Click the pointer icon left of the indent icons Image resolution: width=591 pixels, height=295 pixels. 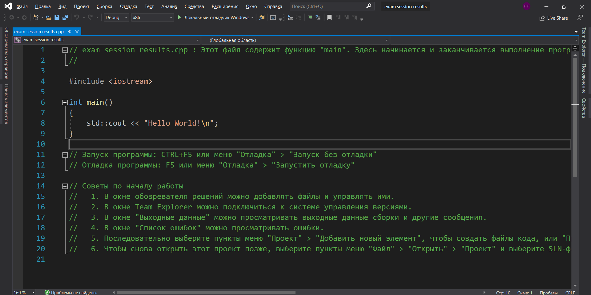290,18
